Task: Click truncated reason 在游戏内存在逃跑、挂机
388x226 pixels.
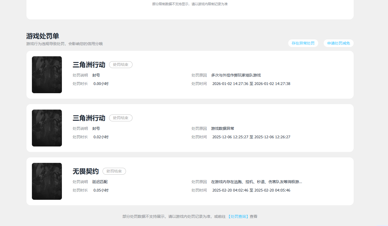Action: 257,182
